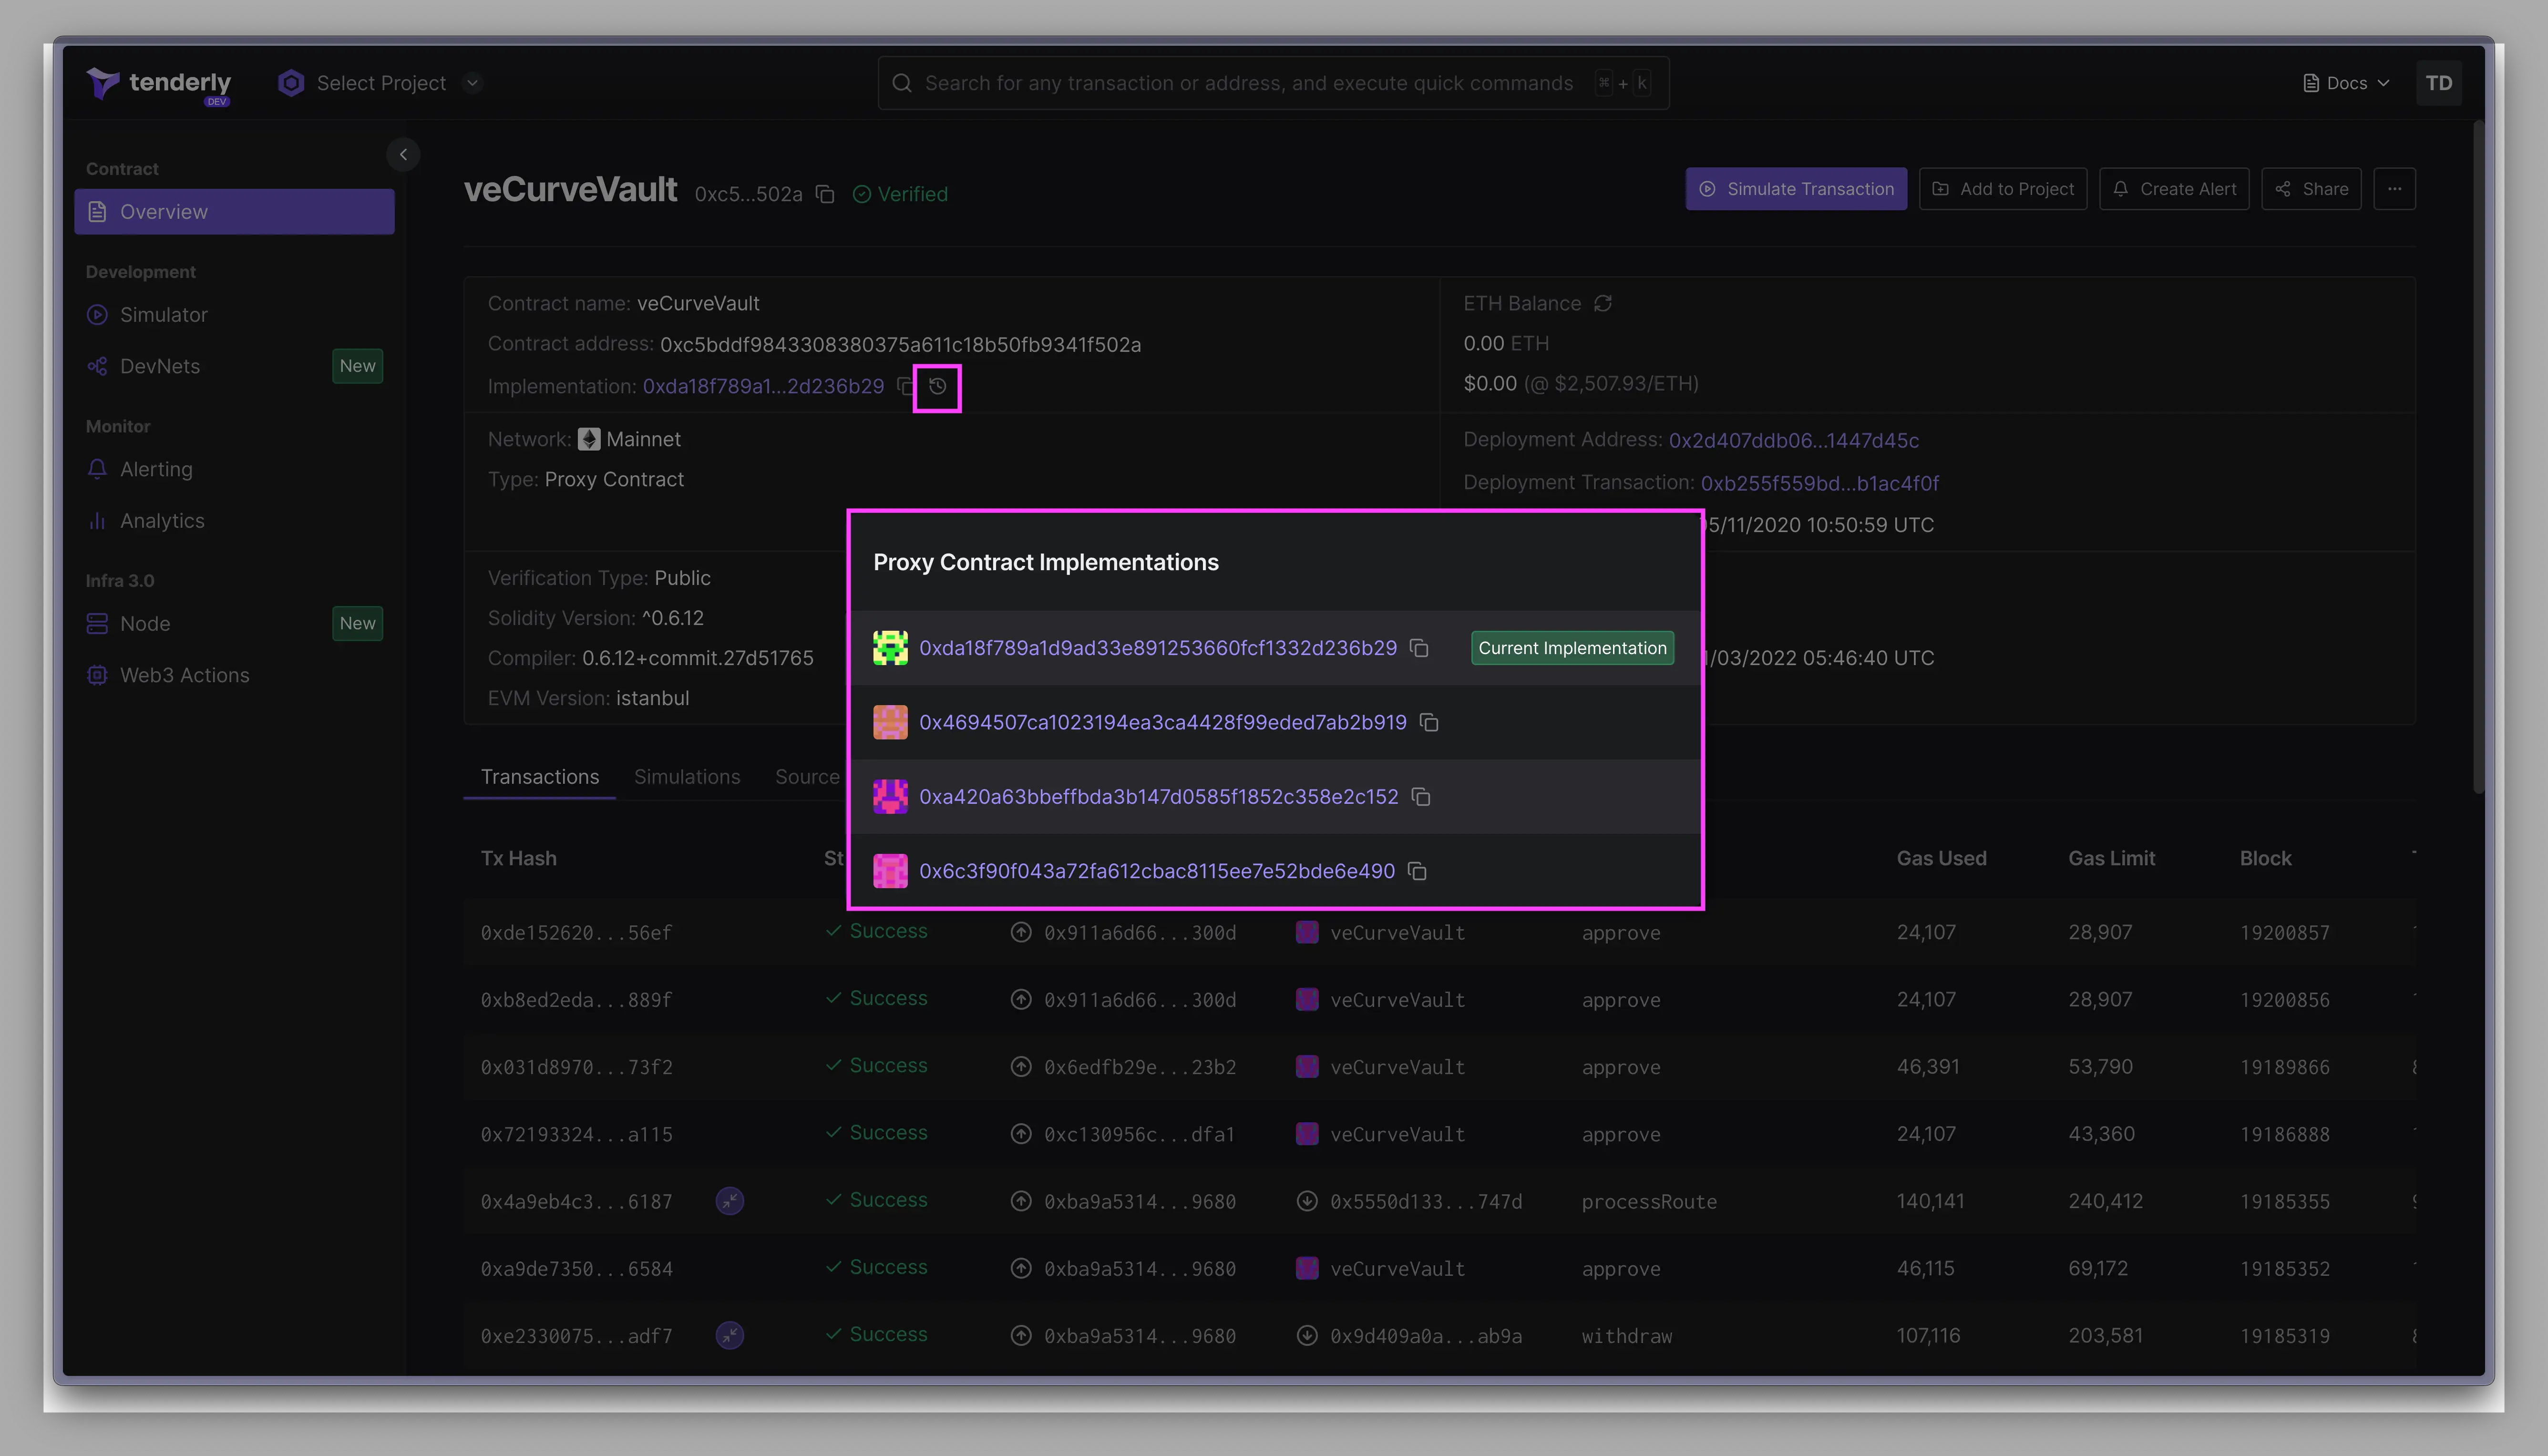Collapse the sidebar with the chevron button
This screenshot has width=2548, height=1456.
(403, 154)
